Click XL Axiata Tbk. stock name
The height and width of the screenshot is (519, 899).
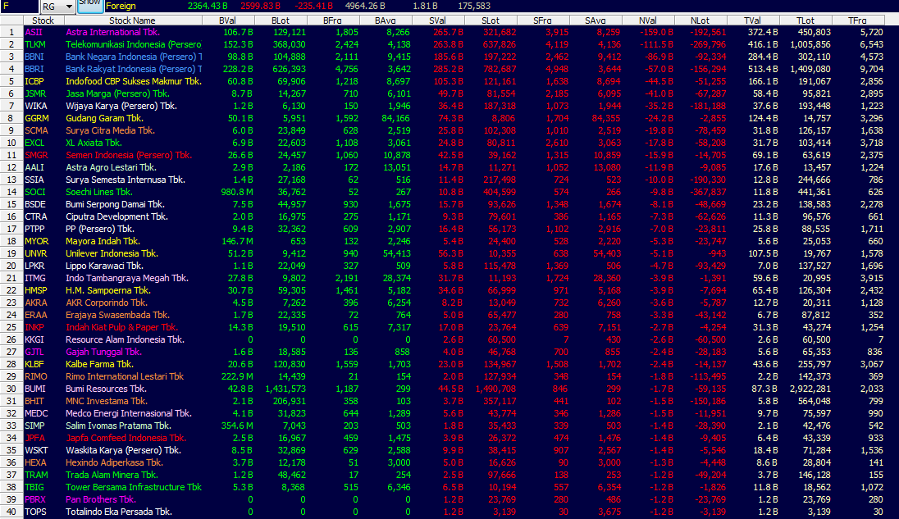click(x=94, y=143)
